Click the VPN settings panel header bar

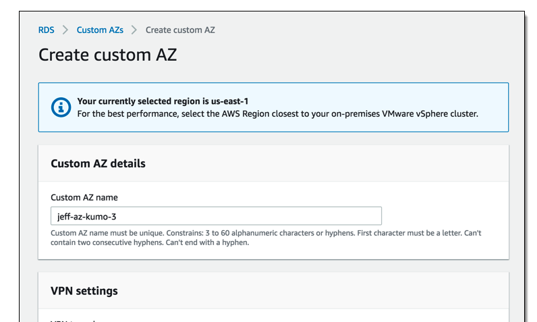coord(337,291)
